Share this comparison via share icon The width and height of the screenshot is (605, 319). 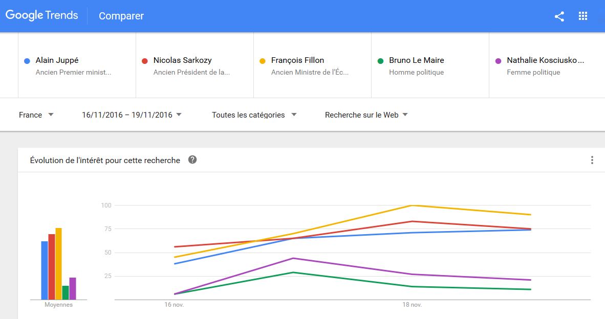pos(559,16)
